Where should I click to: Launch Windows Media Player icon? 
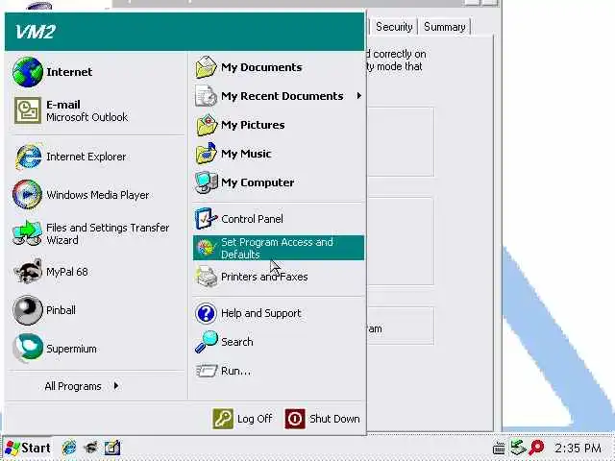[27, 194]
